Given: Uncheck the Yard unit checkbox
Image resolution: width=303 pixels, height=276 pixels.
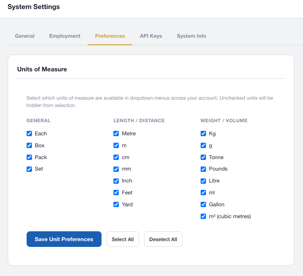Looking at the screenshot, I should 116,204.
